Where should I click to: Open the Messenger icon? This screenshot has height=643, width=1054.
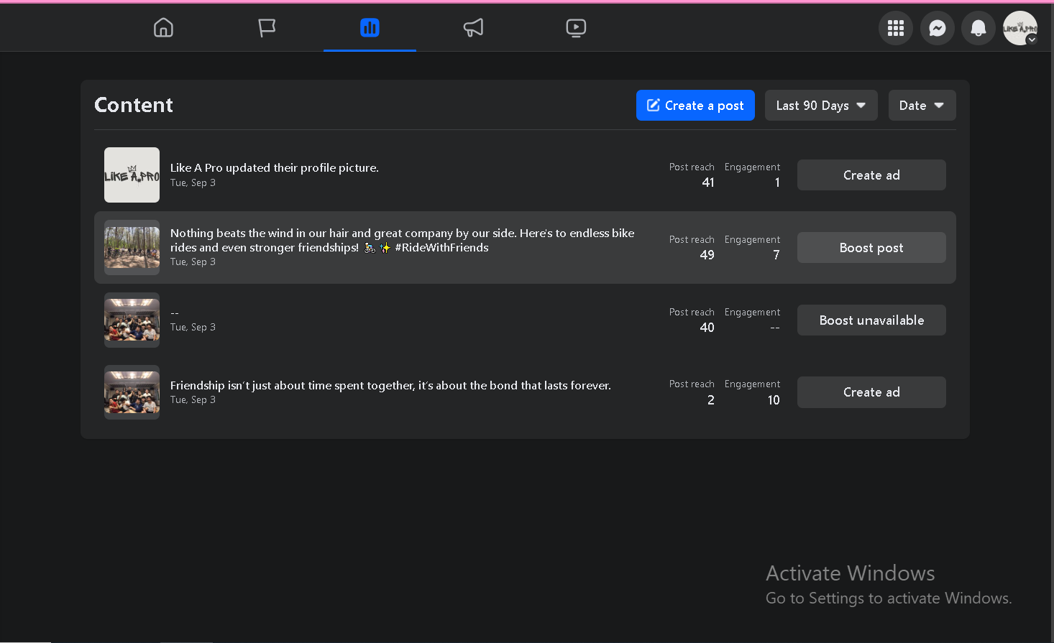click(x=938, y=28)
